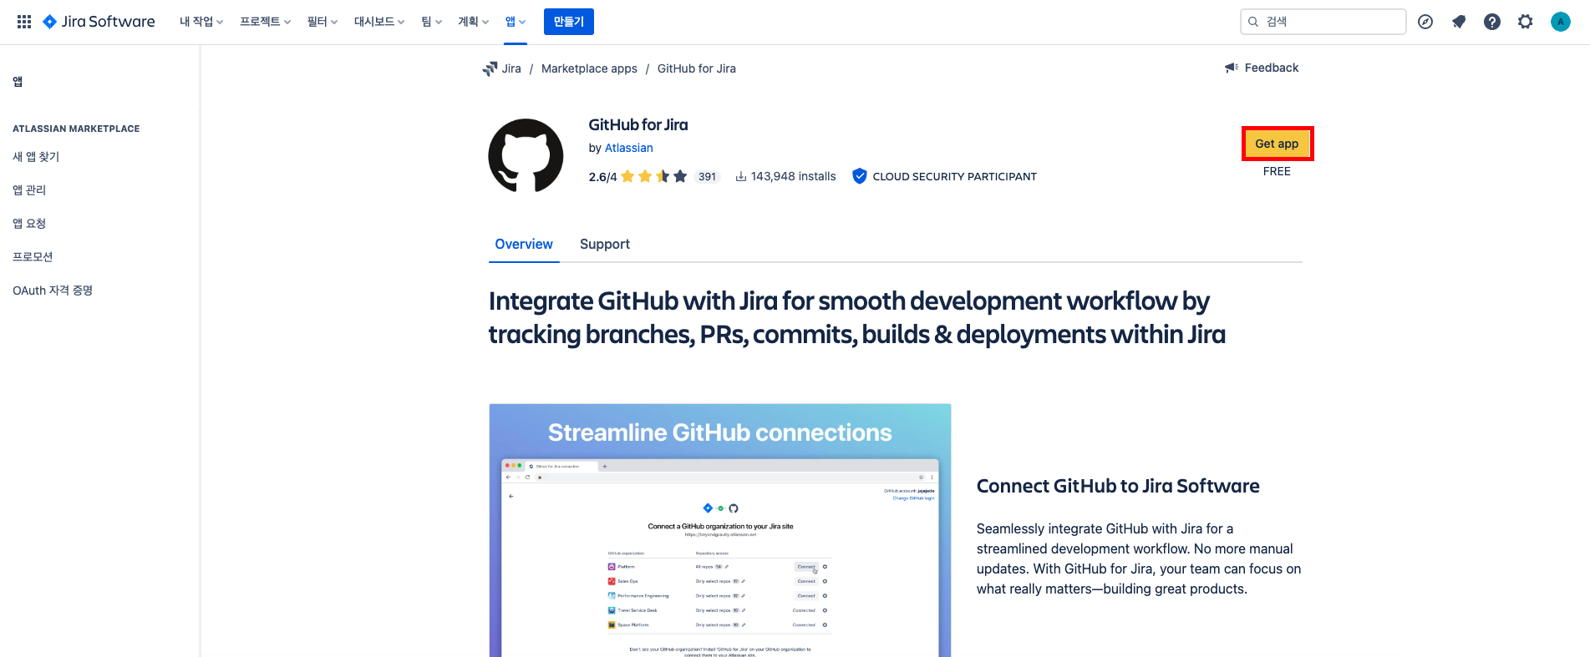The width and height of the screenshot is (1590, 657).
Task: Switch to the Support tab
Action: coord(605,245)
